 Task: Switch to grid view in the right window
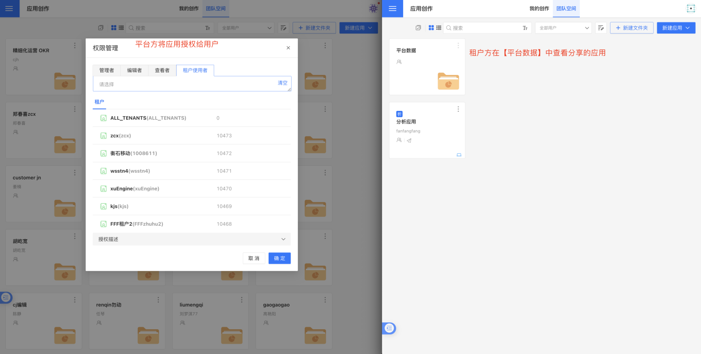pos(431,28)
